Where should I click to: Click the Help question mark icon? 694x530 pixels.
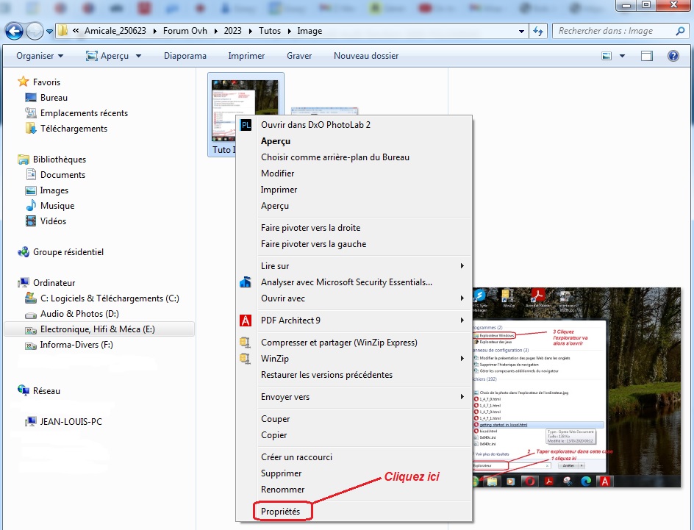673,56
